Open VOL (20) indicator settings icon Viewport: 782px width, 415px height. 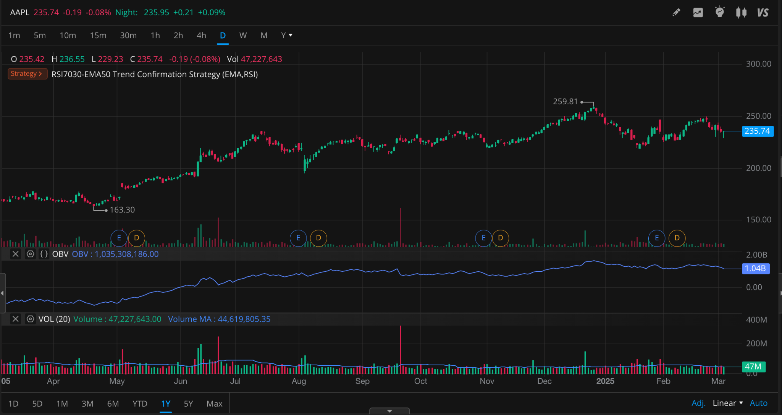(31, 319)
